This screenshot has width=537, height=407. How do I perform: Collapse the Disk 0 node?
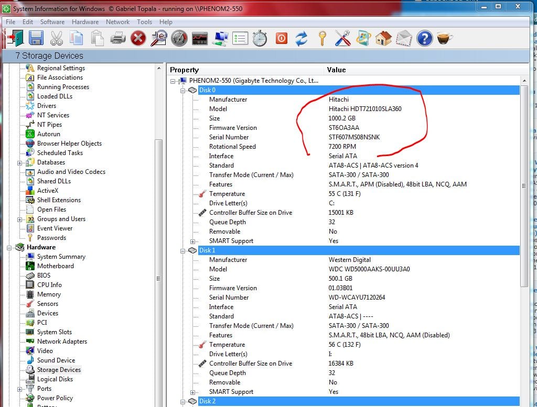(182, 90)
